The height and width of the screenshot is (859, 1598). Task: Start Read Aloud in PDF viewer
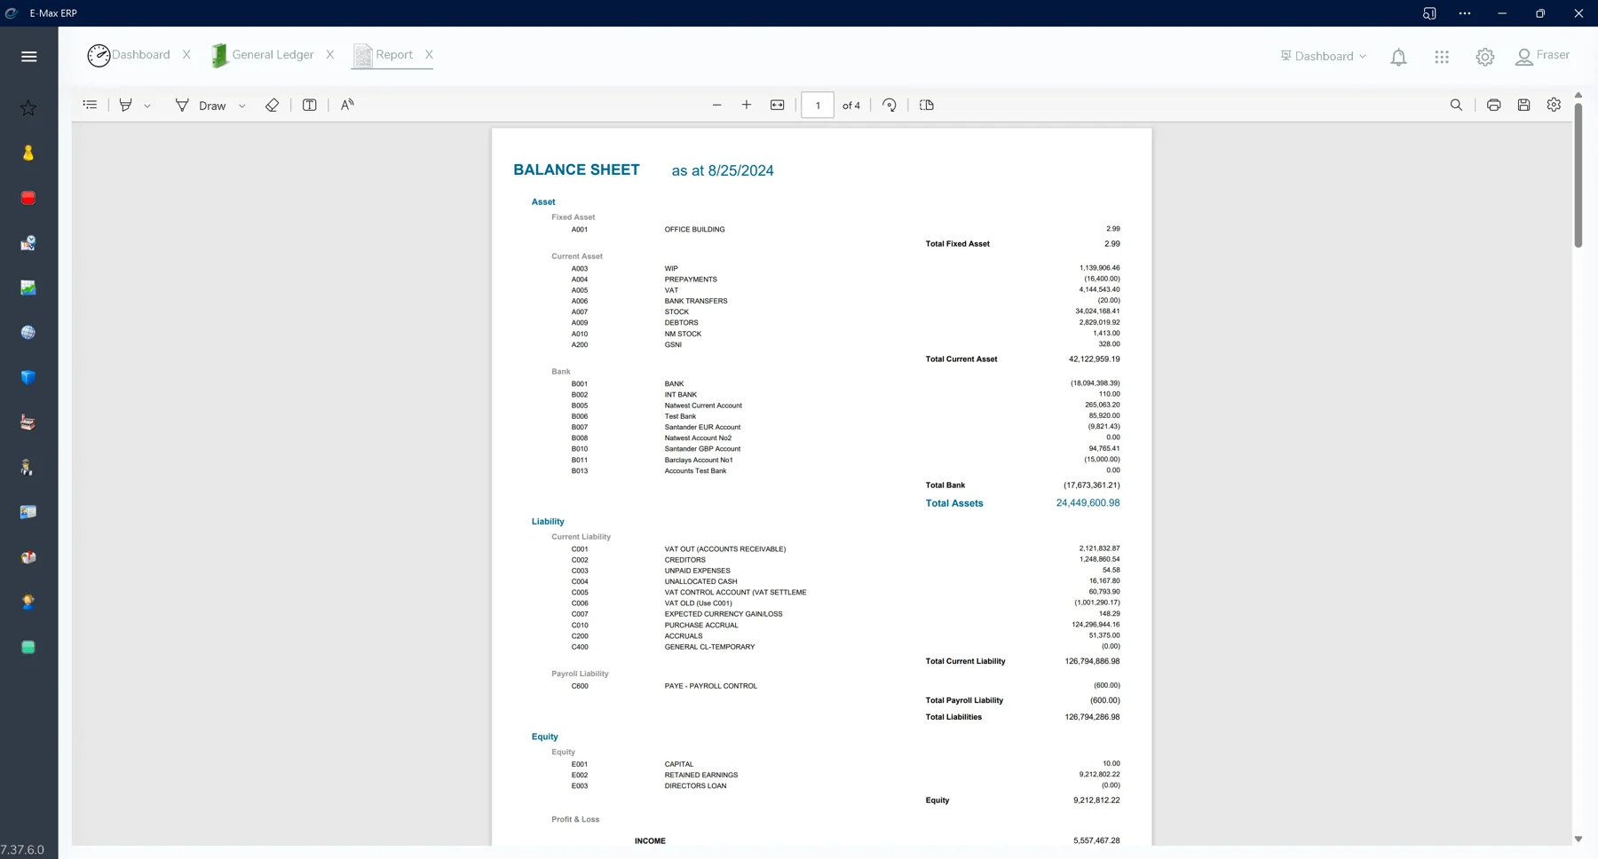pos(347,105)
